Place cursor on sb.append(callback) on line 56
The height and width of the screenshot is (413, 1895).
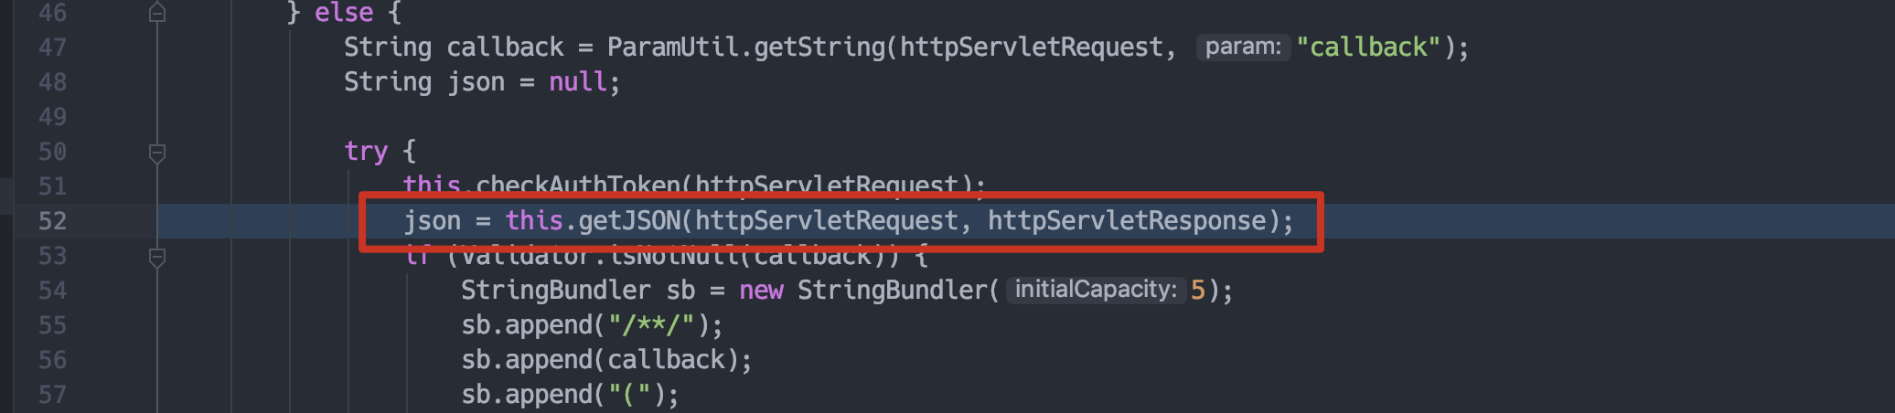(605, 360)
